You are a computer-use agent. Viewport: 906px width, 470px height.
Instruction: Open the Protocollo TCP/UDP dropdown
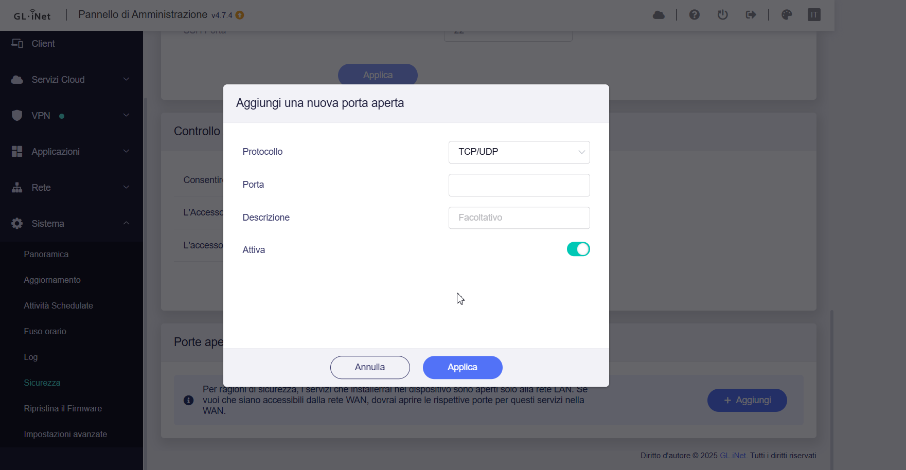tap(519, 152)
